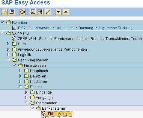143x118 pixels.
Task: Open SAP Business Workplace icon
Action: tap(22, 12)
